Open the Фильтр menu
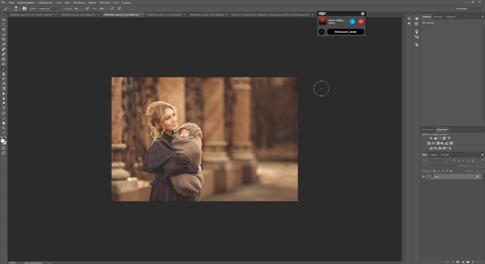 point(92,2)
